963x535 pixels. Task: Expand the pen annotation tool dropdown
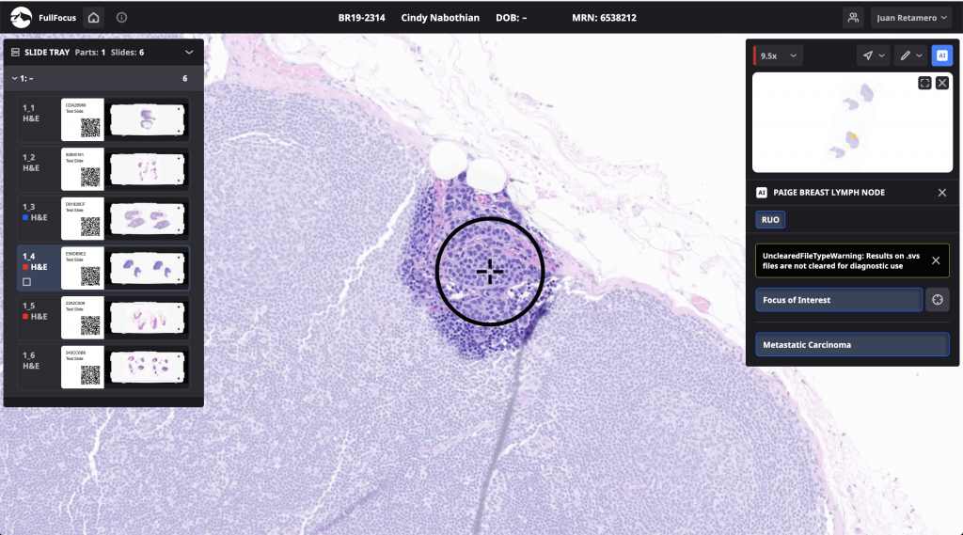(x=910, y=55)
